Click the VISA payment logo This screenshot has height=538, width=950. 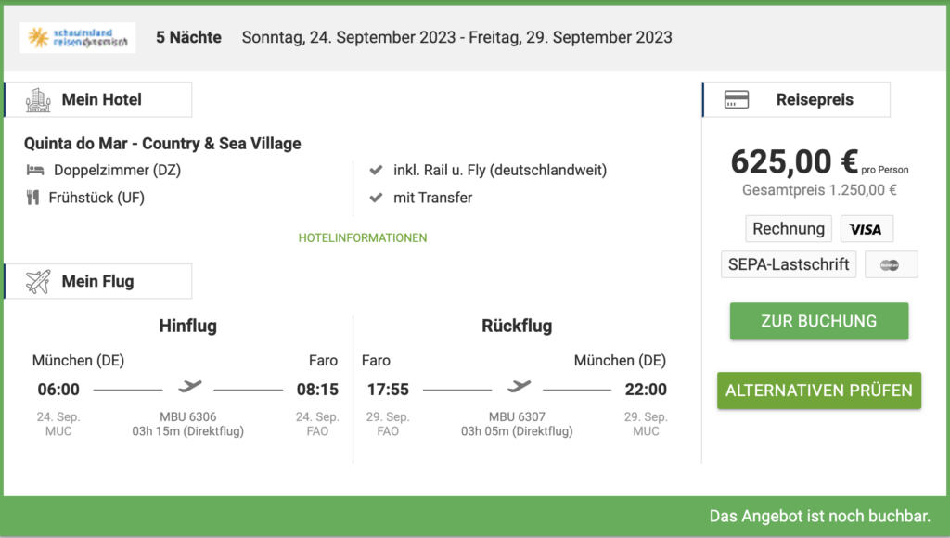click(x=867, y=229)
